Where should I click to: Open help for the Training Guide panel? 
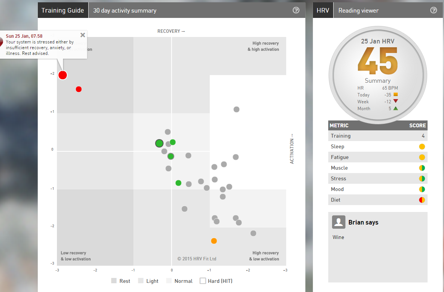296,10
